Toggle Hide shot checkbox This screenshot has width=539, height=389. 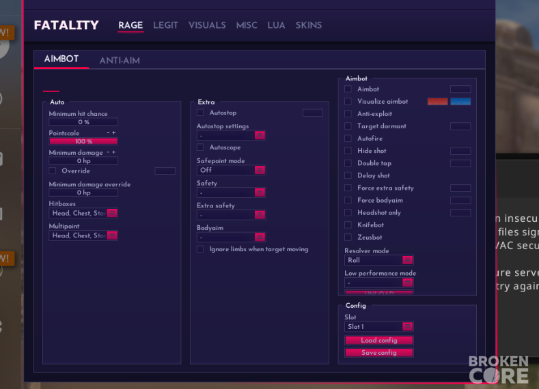348,151
